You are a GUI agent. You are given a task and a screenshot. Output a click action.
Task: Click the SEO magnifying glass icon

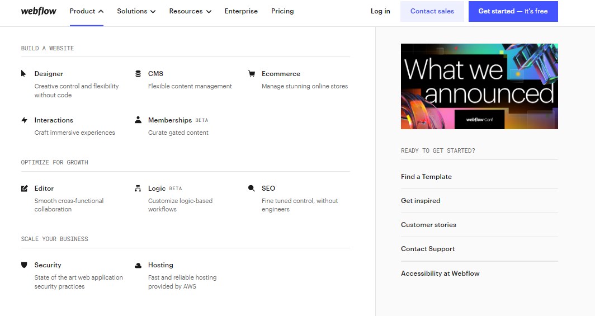pos(252,188)
